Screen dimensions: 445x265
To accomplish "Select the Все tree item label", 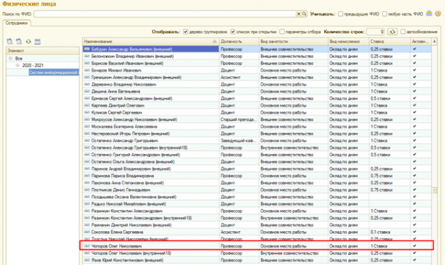I will (19, 58).
